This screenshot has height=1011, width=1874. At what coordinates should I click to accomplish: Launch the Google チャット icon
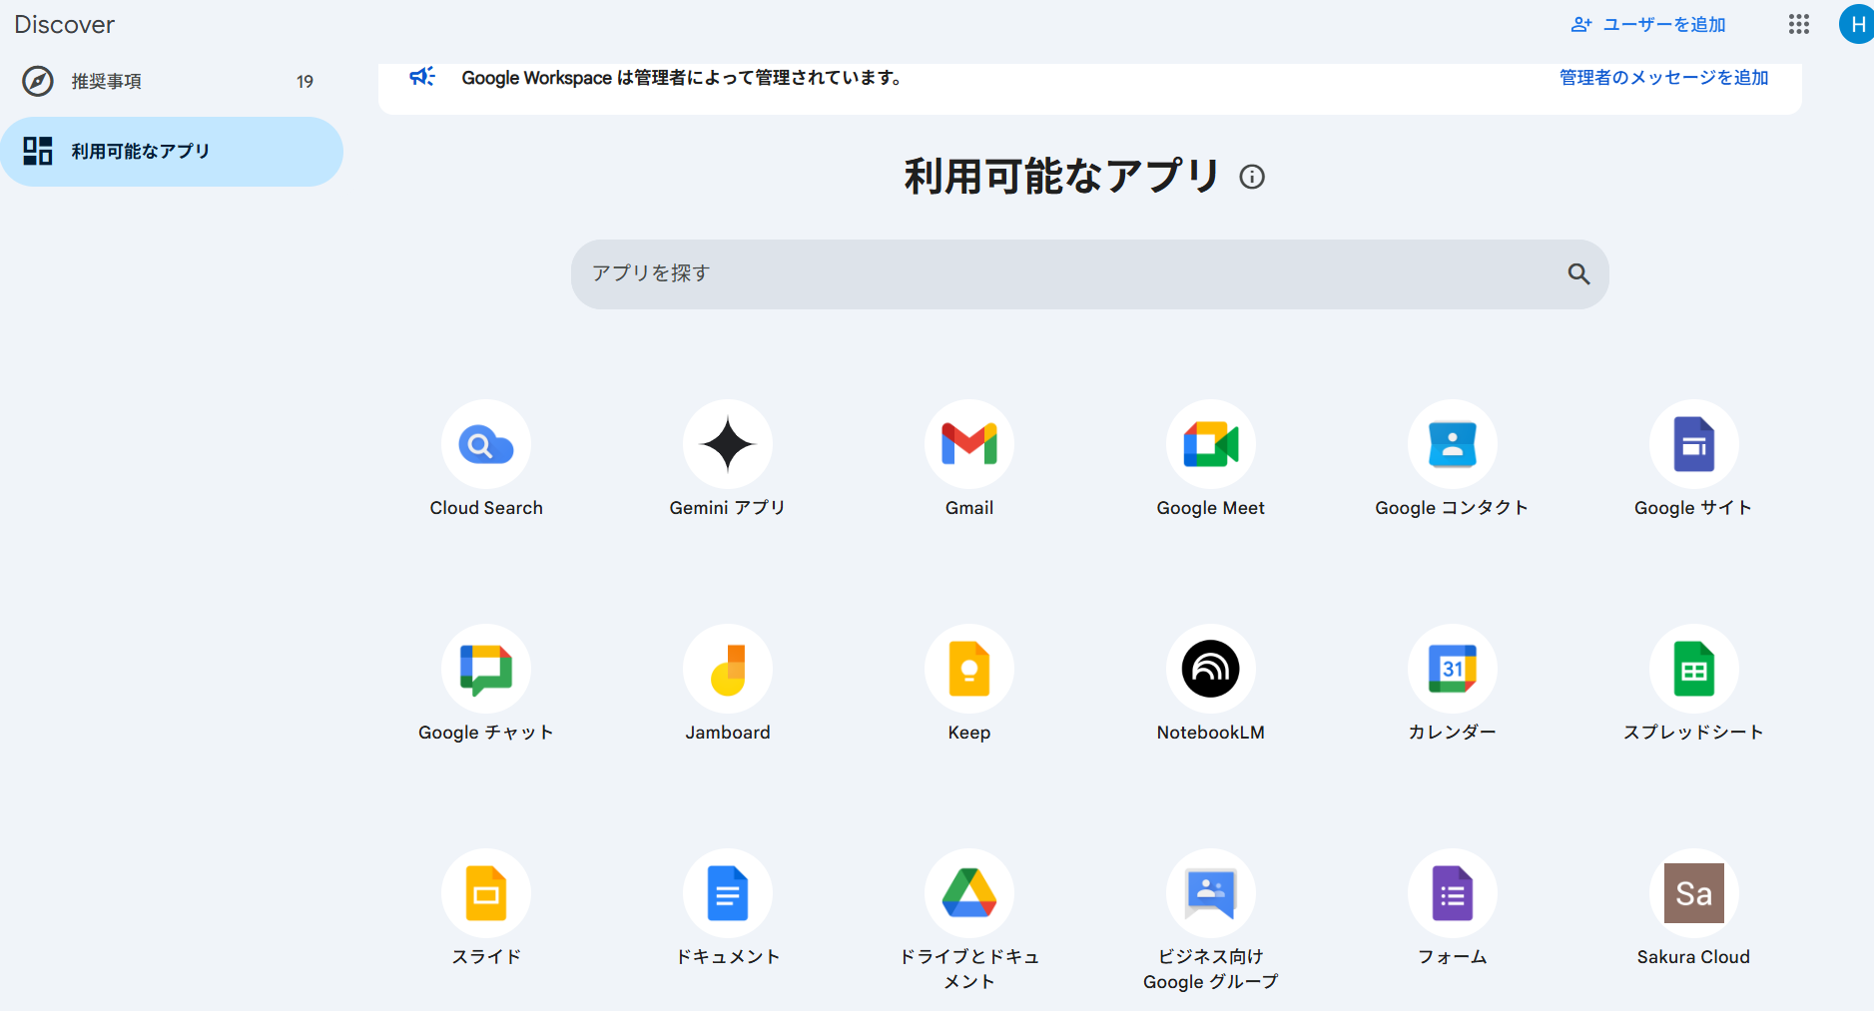(x=486, y=669)
